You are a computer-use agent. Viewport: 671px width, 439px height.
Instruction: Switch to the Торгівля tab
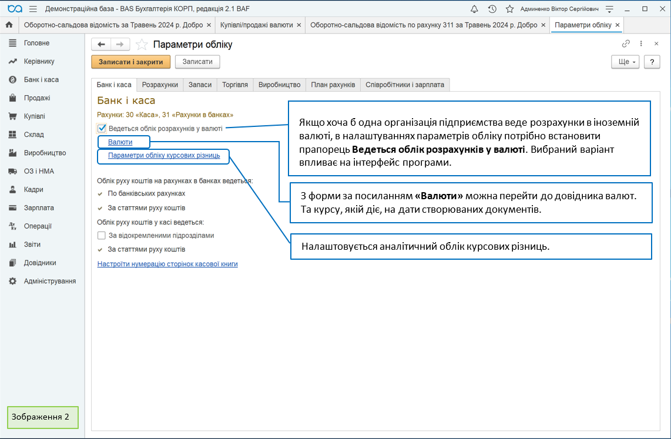tap(235, 85)
